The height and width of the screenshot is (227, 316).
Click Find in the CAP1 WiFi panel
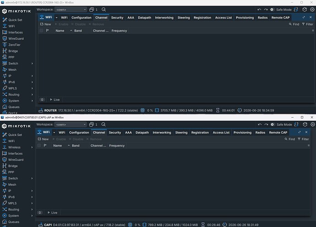(x=290, y=139)
